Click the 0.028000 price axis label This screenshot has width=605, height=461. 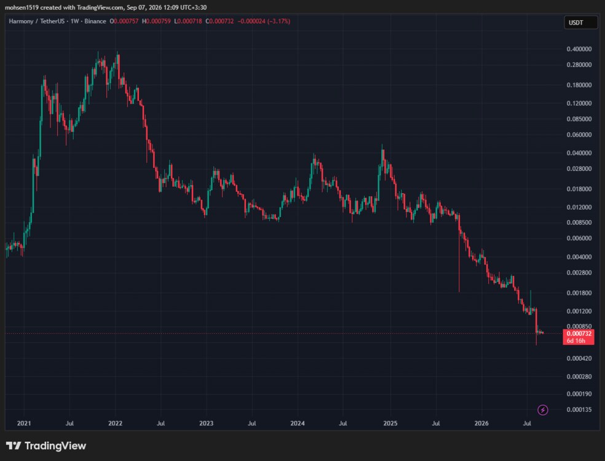579,168
